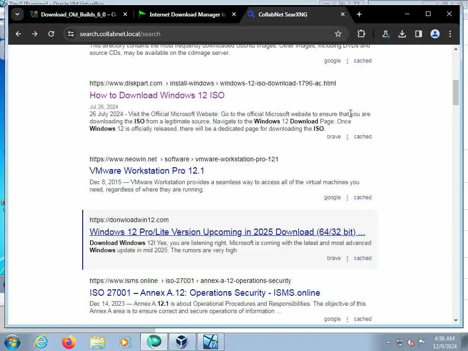Click the scrollbar down arrow

pos(456,320)
